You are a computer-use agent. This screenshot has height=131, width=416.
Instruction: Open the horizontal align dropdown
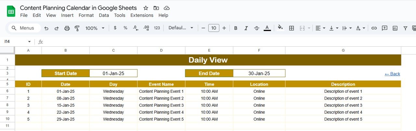[320, 28]
